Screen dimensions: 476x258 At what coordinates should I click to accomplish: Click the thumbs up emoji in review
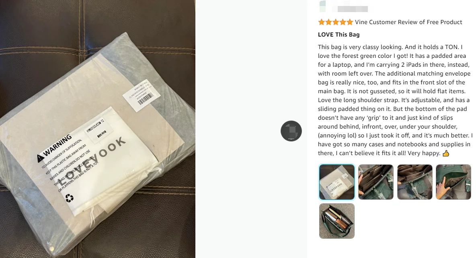446,154
